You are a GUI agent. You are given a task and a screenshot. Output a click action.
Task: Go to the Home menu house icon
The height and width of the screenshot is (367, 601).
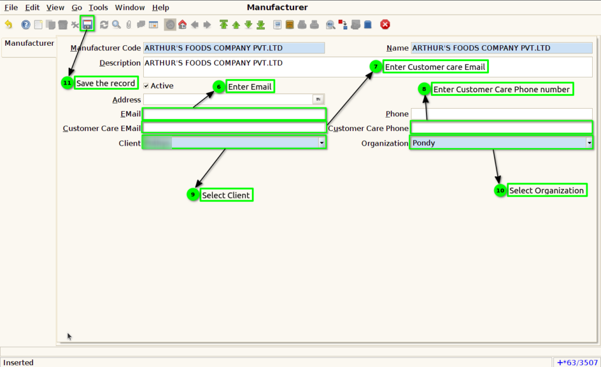click(x=183, y=25)
